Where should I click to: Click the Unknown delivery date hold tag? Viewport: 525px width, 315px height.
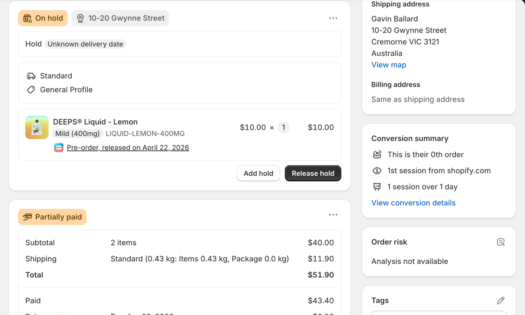pyautogui.click(x=85, y=44)
